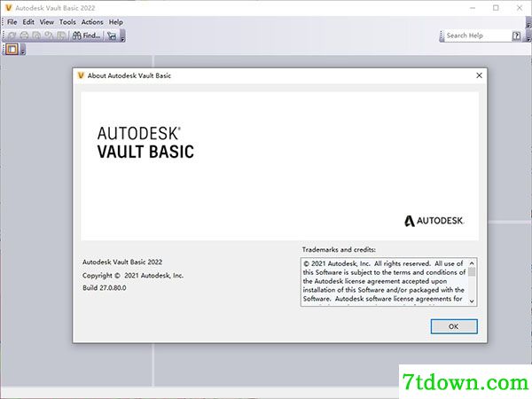Click the Trademarks credits text box
Image resolution: width=532 pixels, height=399 pixels.
[389, 282]
